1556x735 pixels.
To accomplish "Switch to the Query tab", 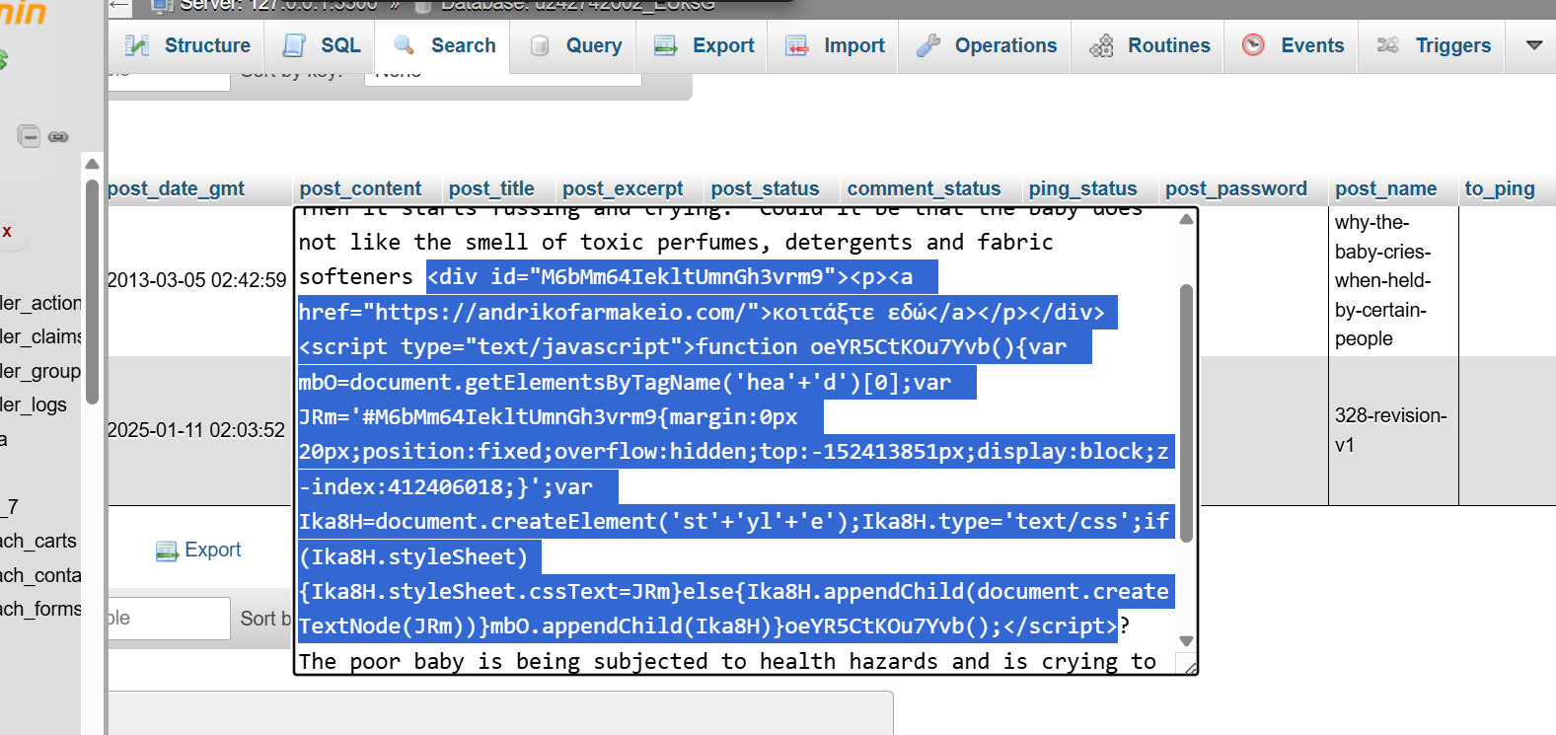I will pos(593,45).
